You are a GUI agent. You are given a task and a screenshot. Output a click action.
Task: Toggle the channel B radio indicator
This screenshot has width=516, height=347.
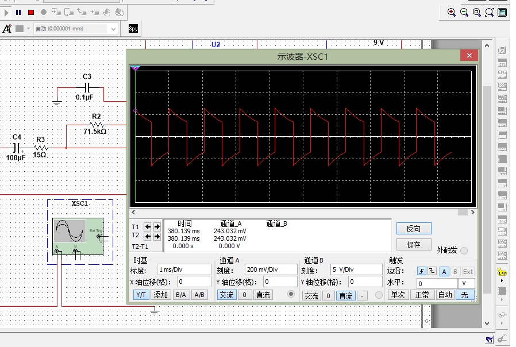pos(379,295)
